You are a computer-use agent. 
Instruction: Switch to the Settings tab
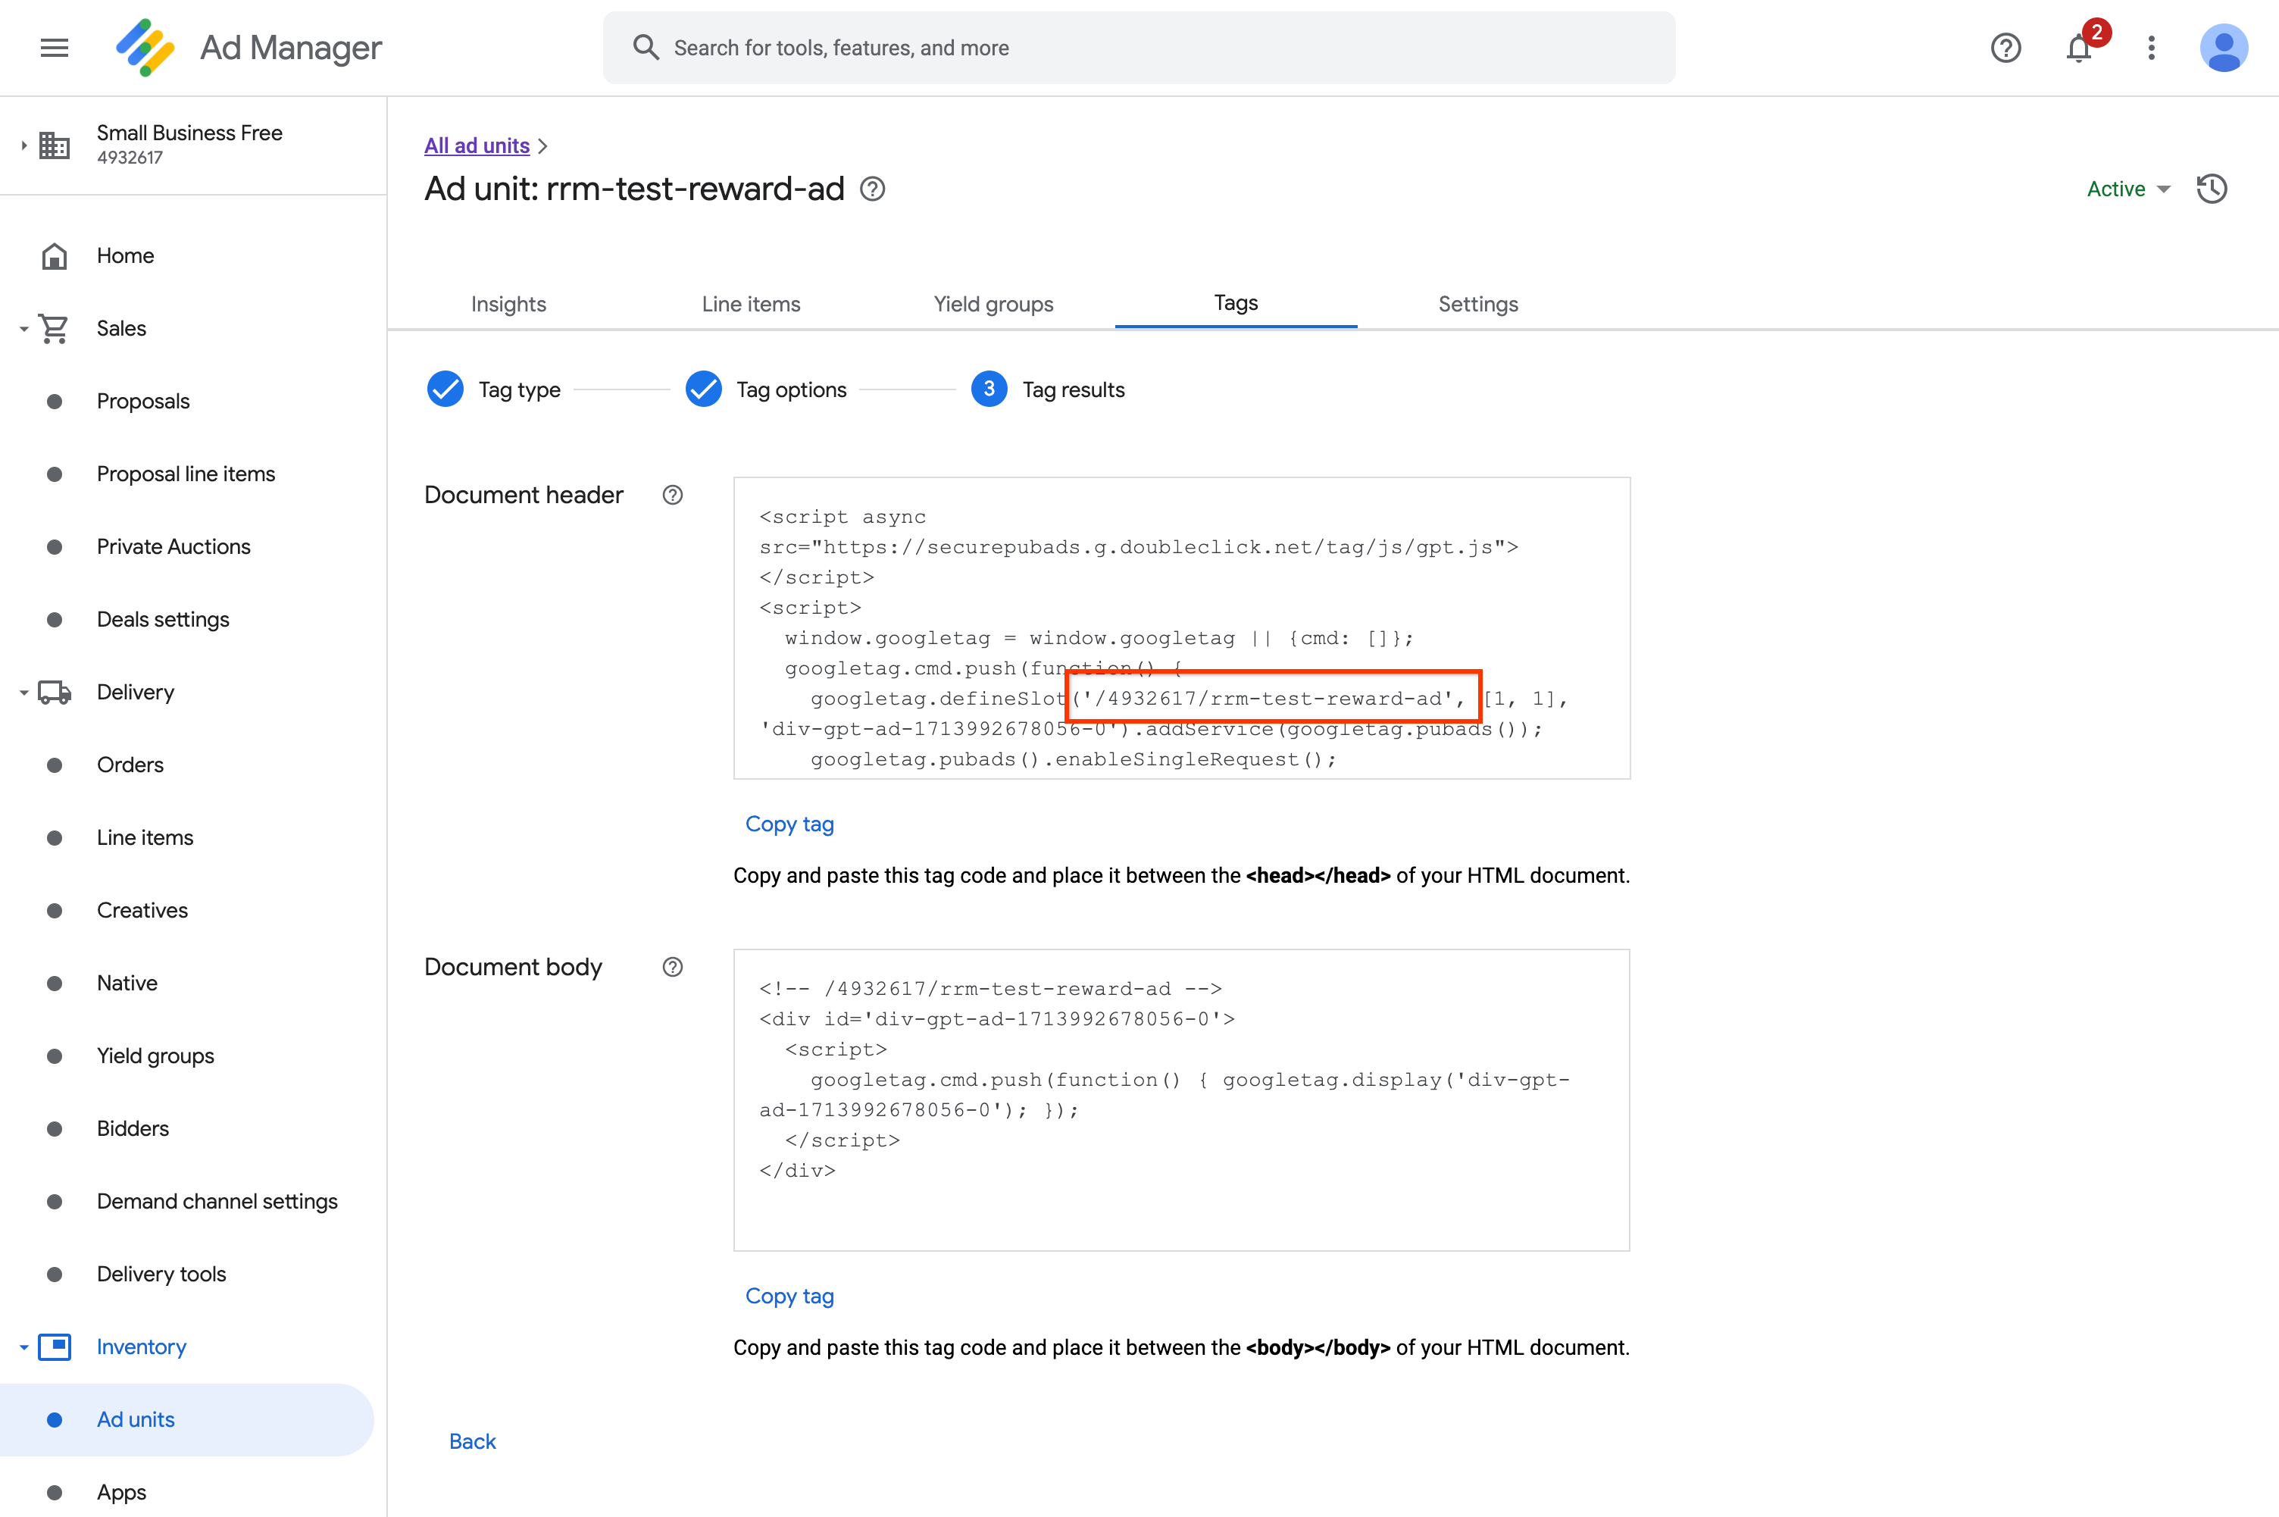click(x=1478, y=304)
